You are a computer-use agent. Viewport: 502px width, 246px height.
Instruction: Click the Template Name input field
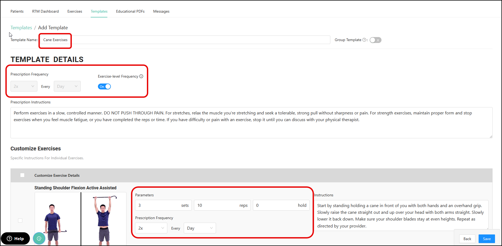pyautogui.click(x=185, y=40)
